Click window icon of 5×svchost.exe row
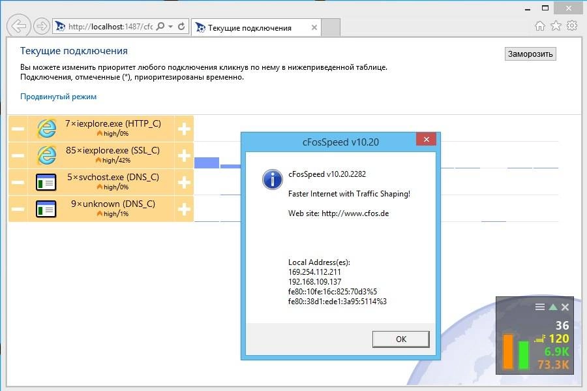 click(46, 182)
